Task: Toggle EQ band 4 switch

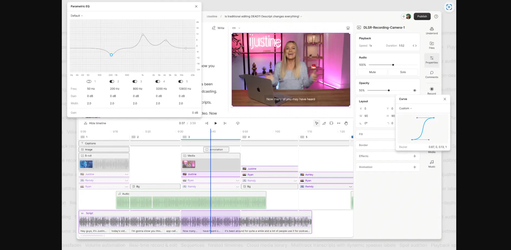Action: pos(158,82)
